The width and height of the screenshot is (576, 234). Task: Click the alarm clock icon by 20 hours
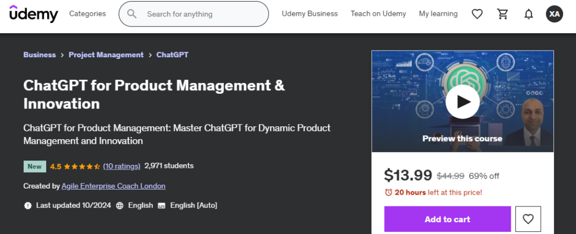pos(388,192)
